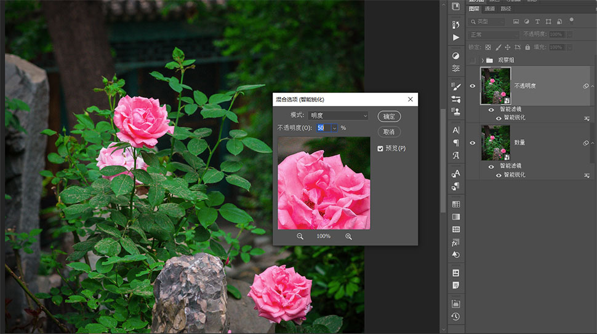Open the 模式 明度 dropdown
The height and width of the screenshot is (334, 597).
338,115
